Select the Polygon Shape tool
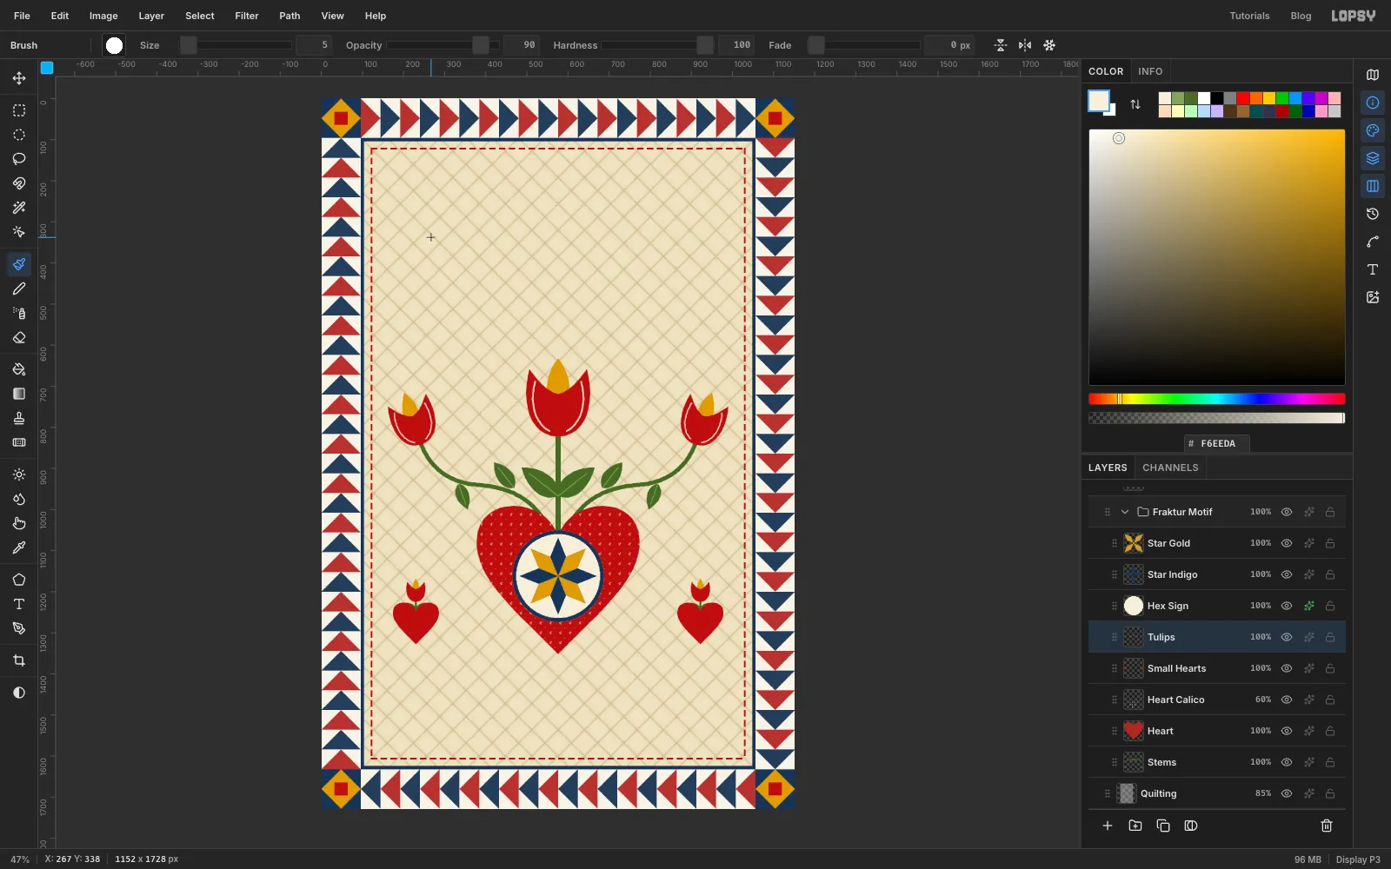The width and height of the screenshot is (1391, 869). (x=19, y=580)
